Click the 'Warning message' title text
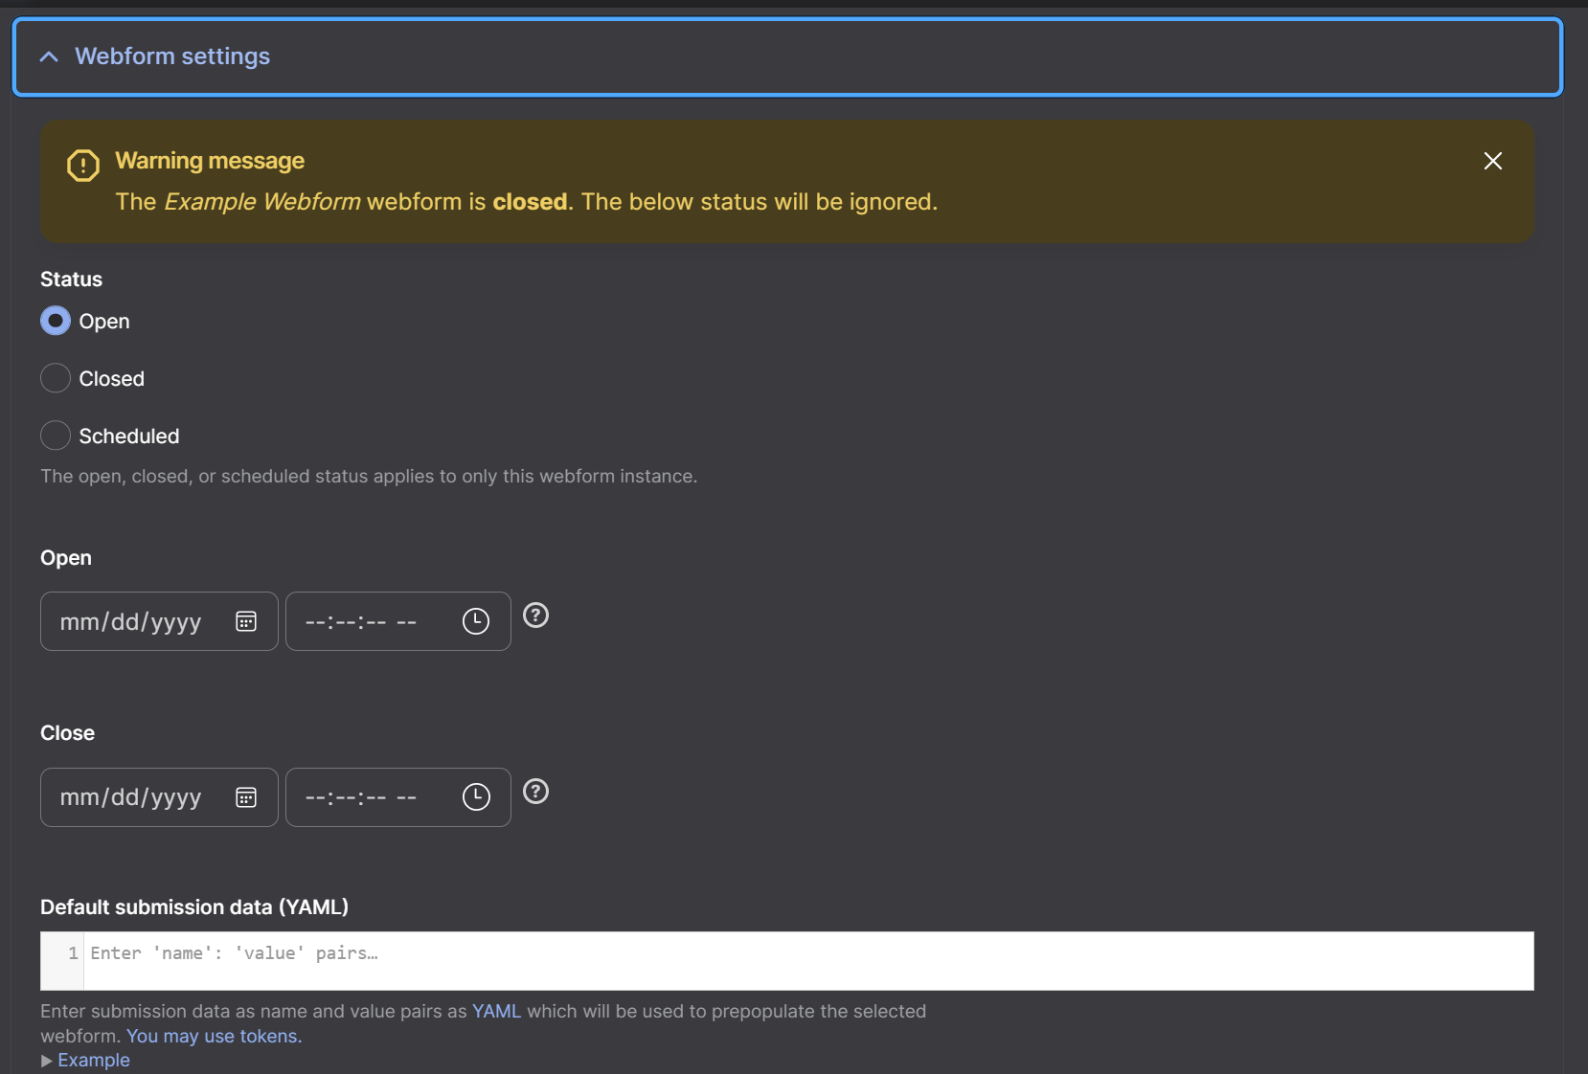Image resolution: width=1588 pixels, height=1074 pixels. [x=210, y=161]
